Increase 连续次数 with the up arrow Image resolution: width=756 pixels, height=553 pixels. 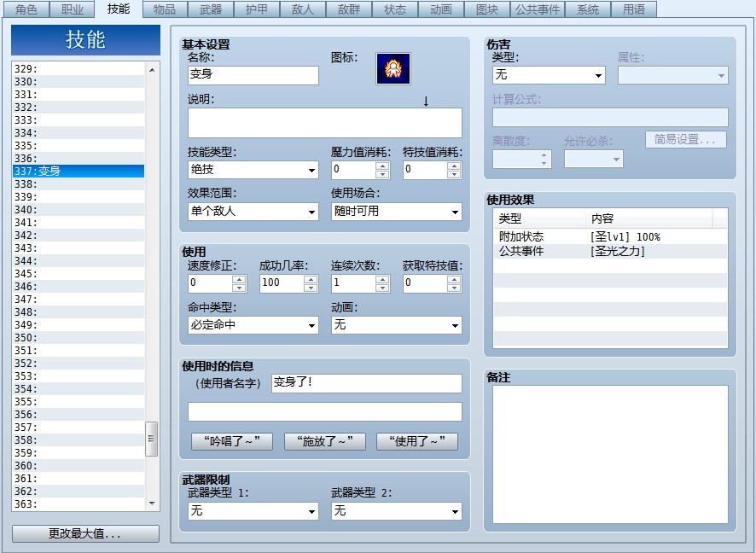pyautogui.click(x=382, y=279)
